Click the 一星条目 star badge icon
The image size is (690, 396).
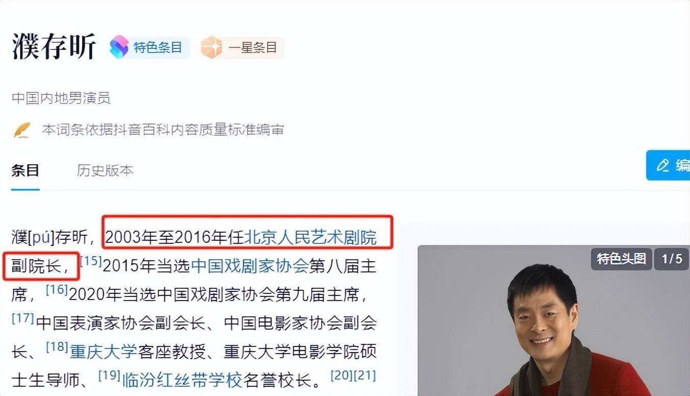pyautogui.click(x=211, y=48)
